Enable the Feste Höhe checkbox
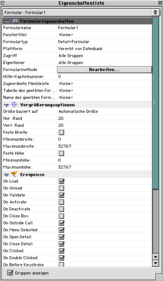Image resolution: width=163 pixels, height=281 pixels. pos(61,153)
